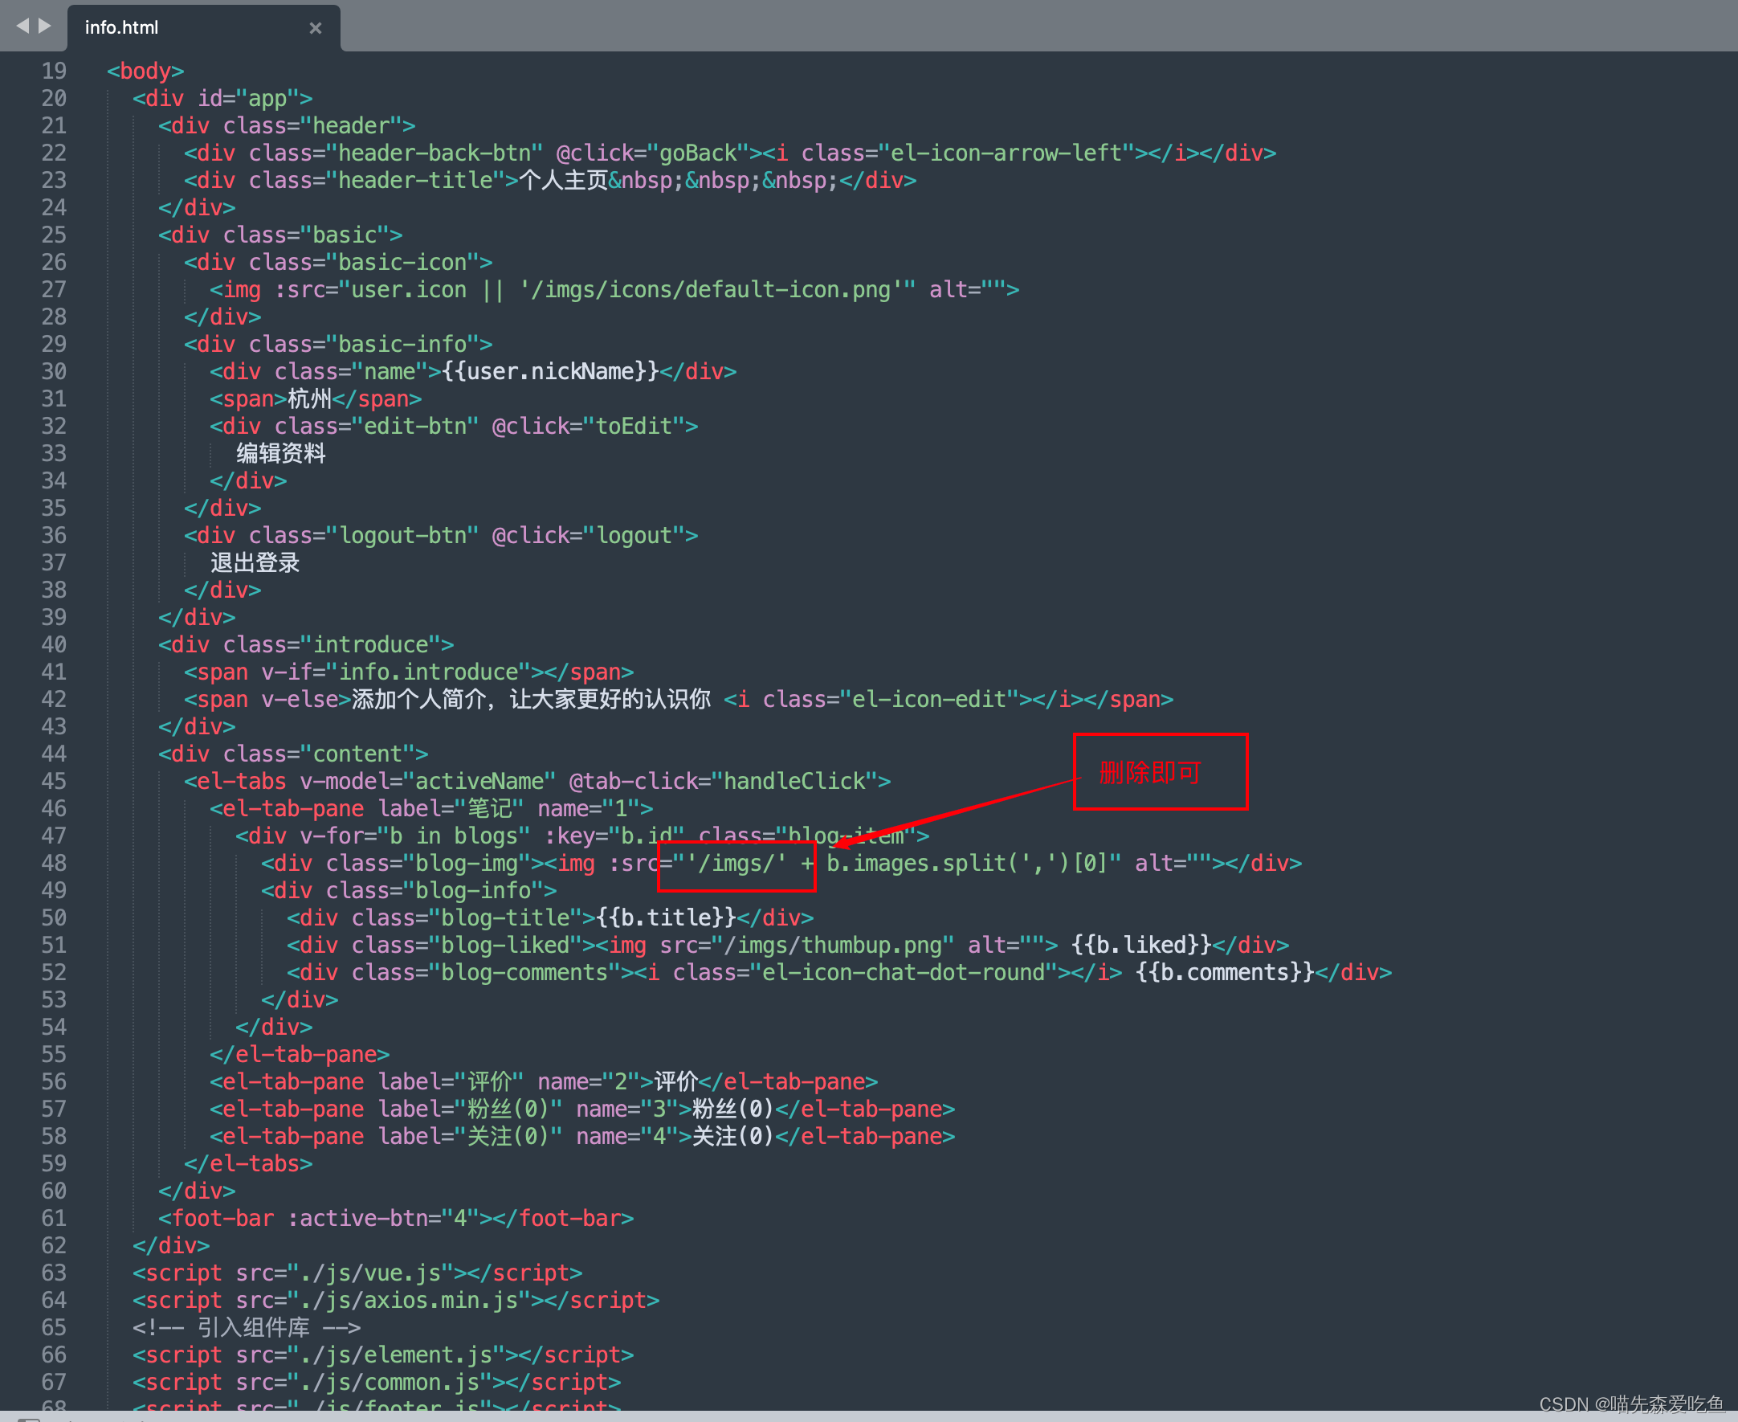Click the foot-bar active-btn attribute
1738x1422 pixels.
383,1218
